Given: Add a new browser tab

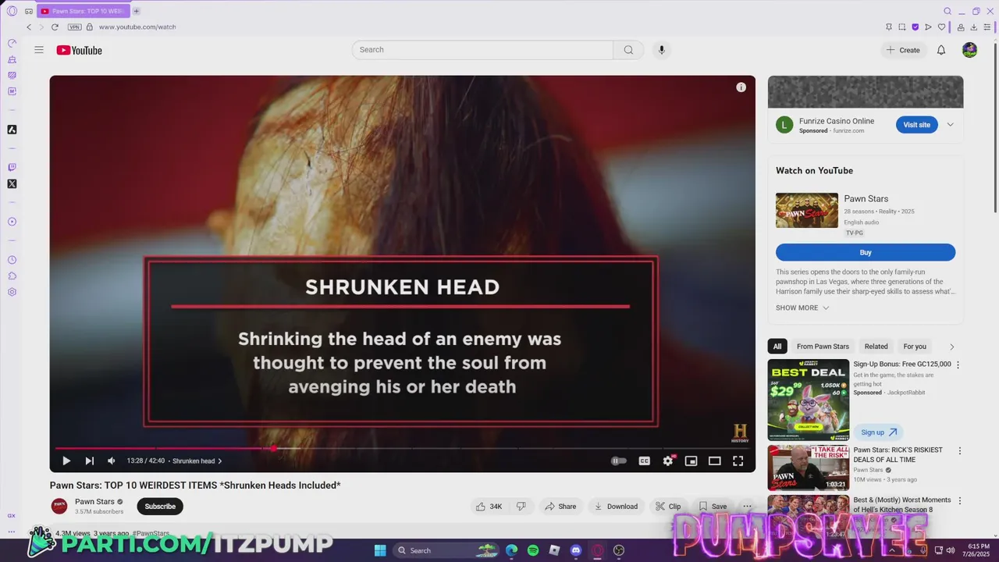Looking at the screenshot, I should click(x=136, y=11).
